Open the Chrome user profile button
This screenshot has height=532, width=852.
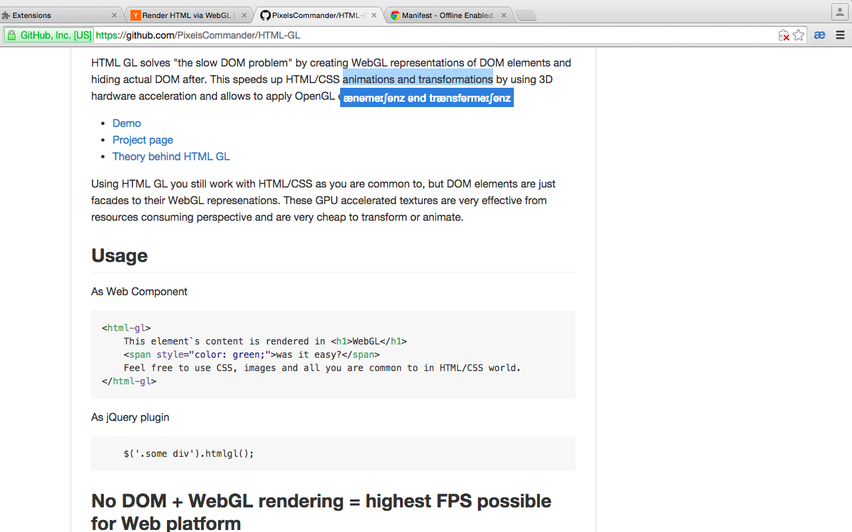point(839,12)
